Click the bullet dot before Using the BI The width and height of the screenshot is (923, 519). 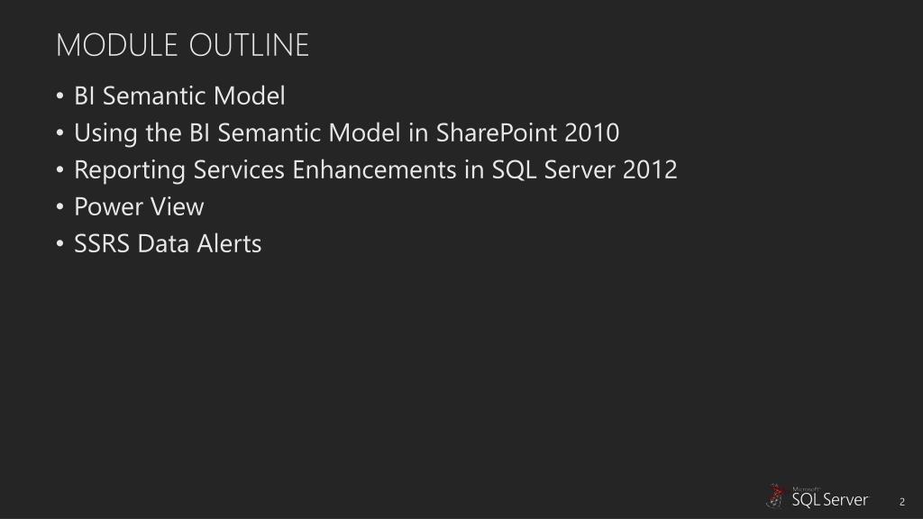[60, 133]
